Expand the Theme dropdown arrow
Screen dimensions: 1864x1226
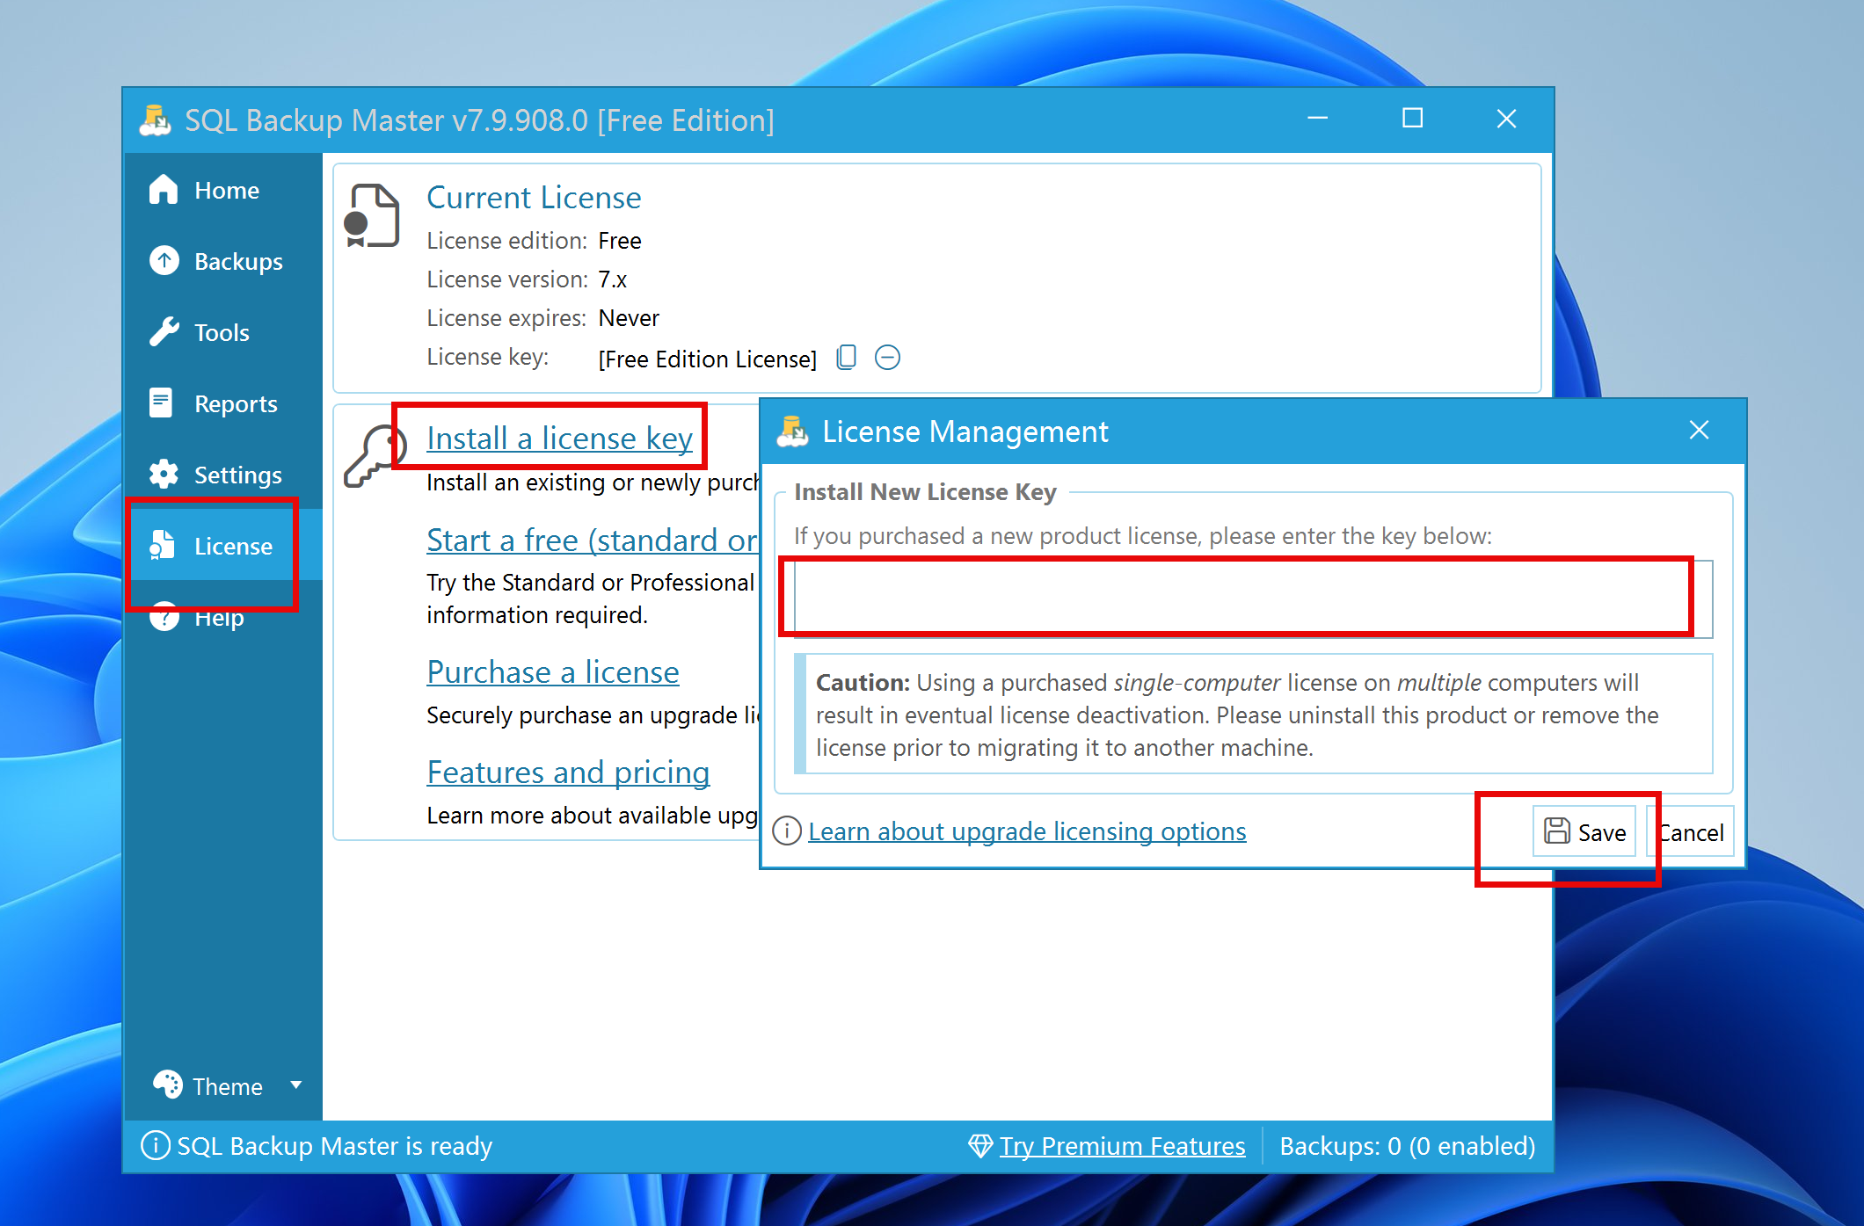(x=296, y=1085)
